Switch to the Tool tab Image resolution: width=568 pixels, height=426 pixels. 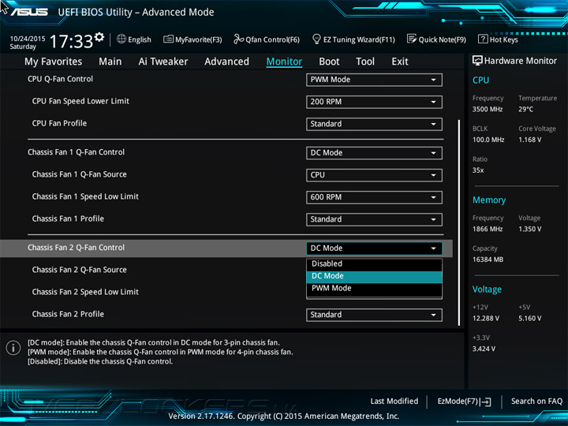pos(365,62)
